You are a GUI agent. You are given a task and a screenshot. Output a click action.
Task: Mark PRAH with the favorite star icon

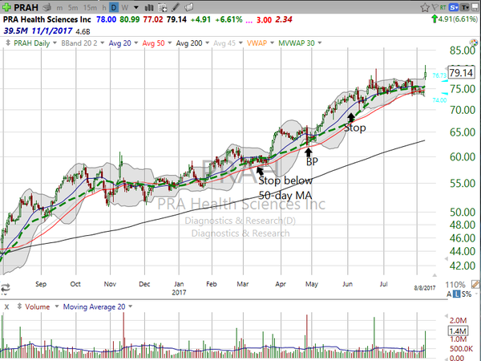pyautogui.click(x=425, y=7)
